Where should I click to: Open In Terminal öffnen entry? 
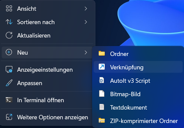(x=47, y=100)
